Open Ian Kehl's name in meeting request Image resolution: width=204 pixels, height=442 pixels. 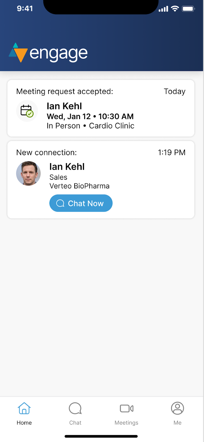click(x=64, y=106)
